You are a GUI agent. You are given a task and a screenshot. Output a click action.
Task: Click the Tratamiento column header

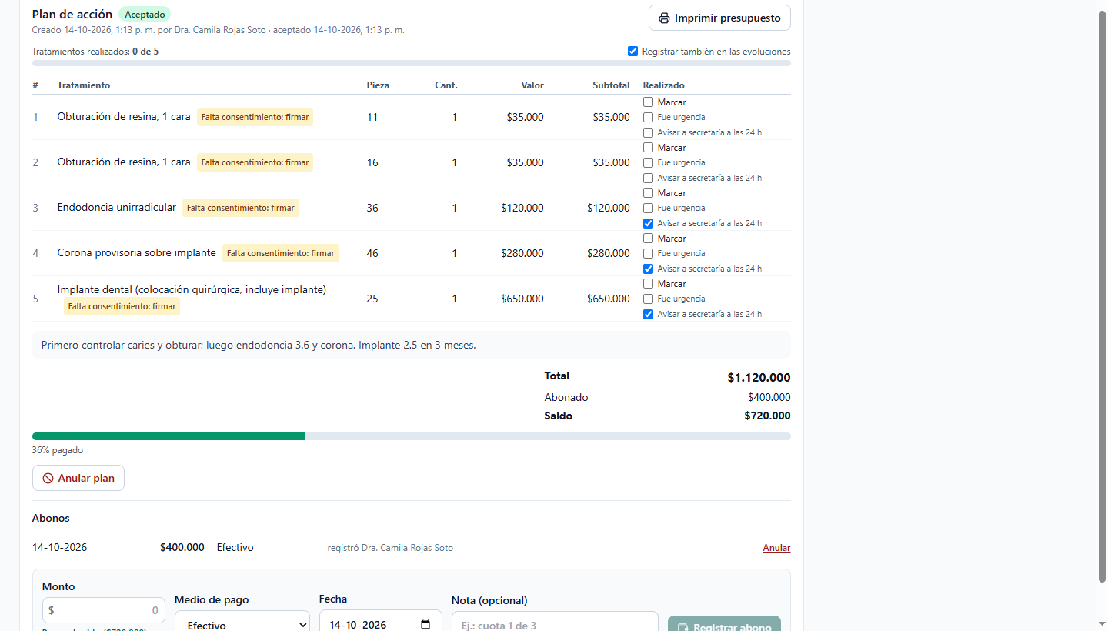pyautogui.click(x=84, y=85)
